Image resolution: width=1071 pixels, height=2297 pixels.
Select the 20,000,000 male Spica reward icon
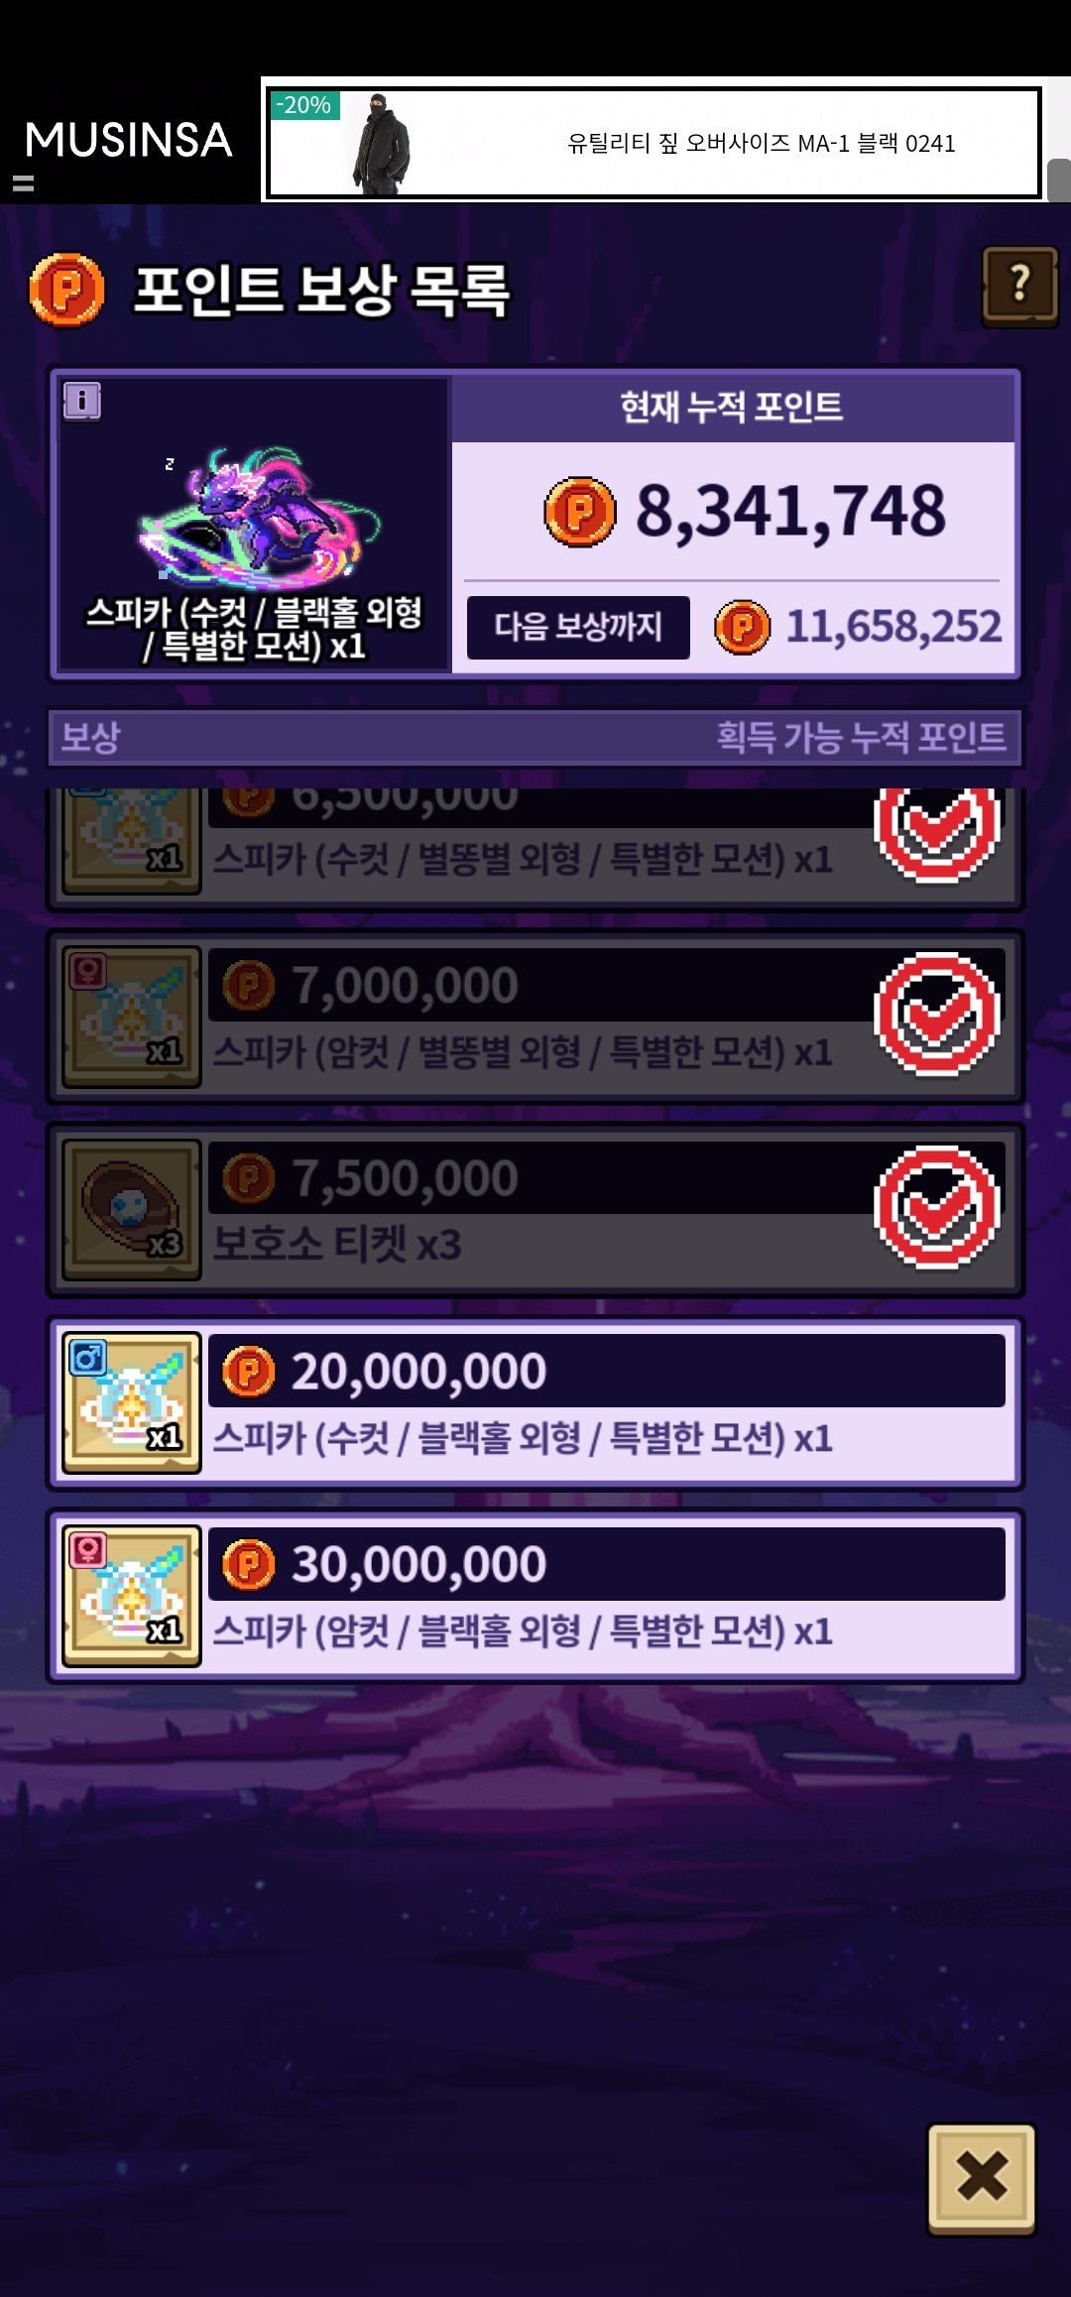(x=132, y=1402)
